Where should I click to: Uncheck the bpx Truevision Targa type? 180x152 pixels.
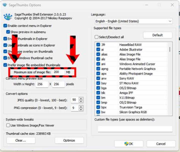coord(98,107)
